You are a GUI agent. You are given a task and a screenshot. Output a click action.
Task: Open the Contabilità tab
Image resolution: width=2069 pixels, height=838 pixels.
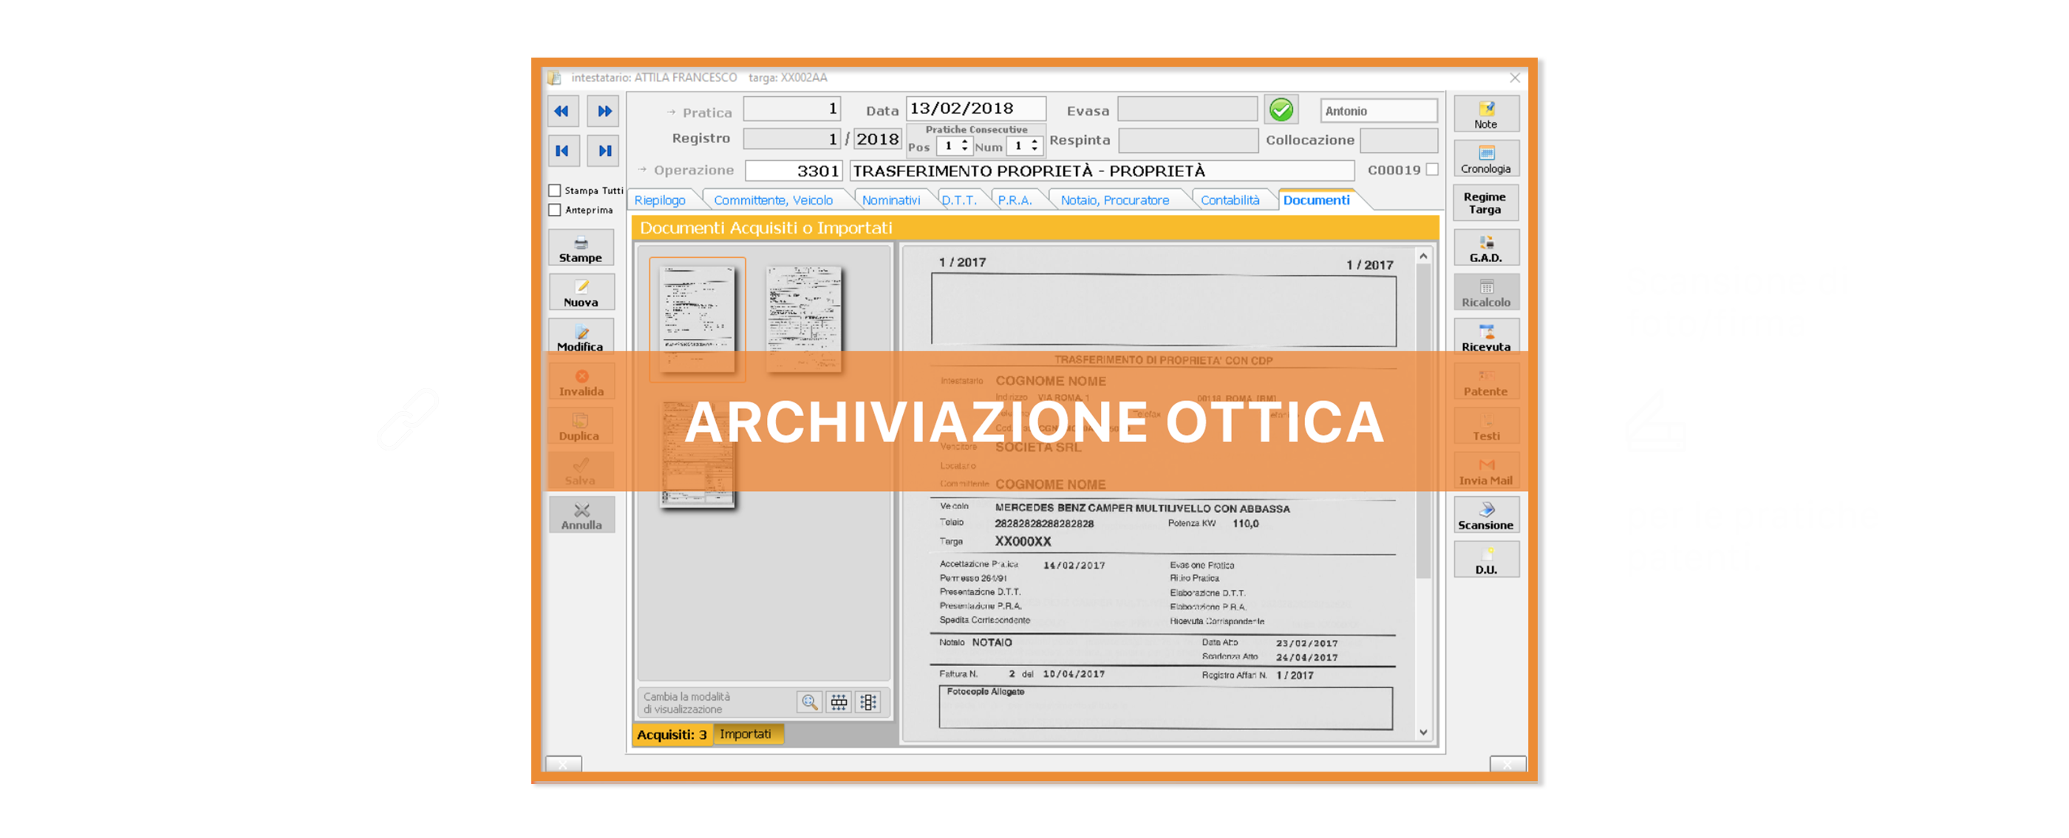(x=1230, y=201)
